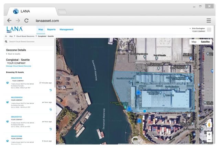Click the lanaasset.com address bar
Viewport: 220px width, 148px height.
(x=47, y=21)
